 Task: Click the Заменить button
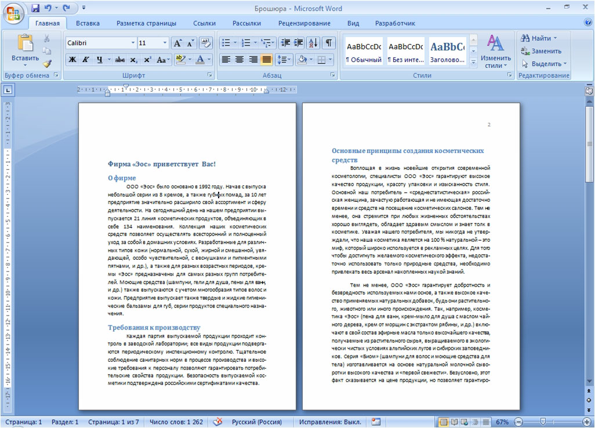point(541,51)
